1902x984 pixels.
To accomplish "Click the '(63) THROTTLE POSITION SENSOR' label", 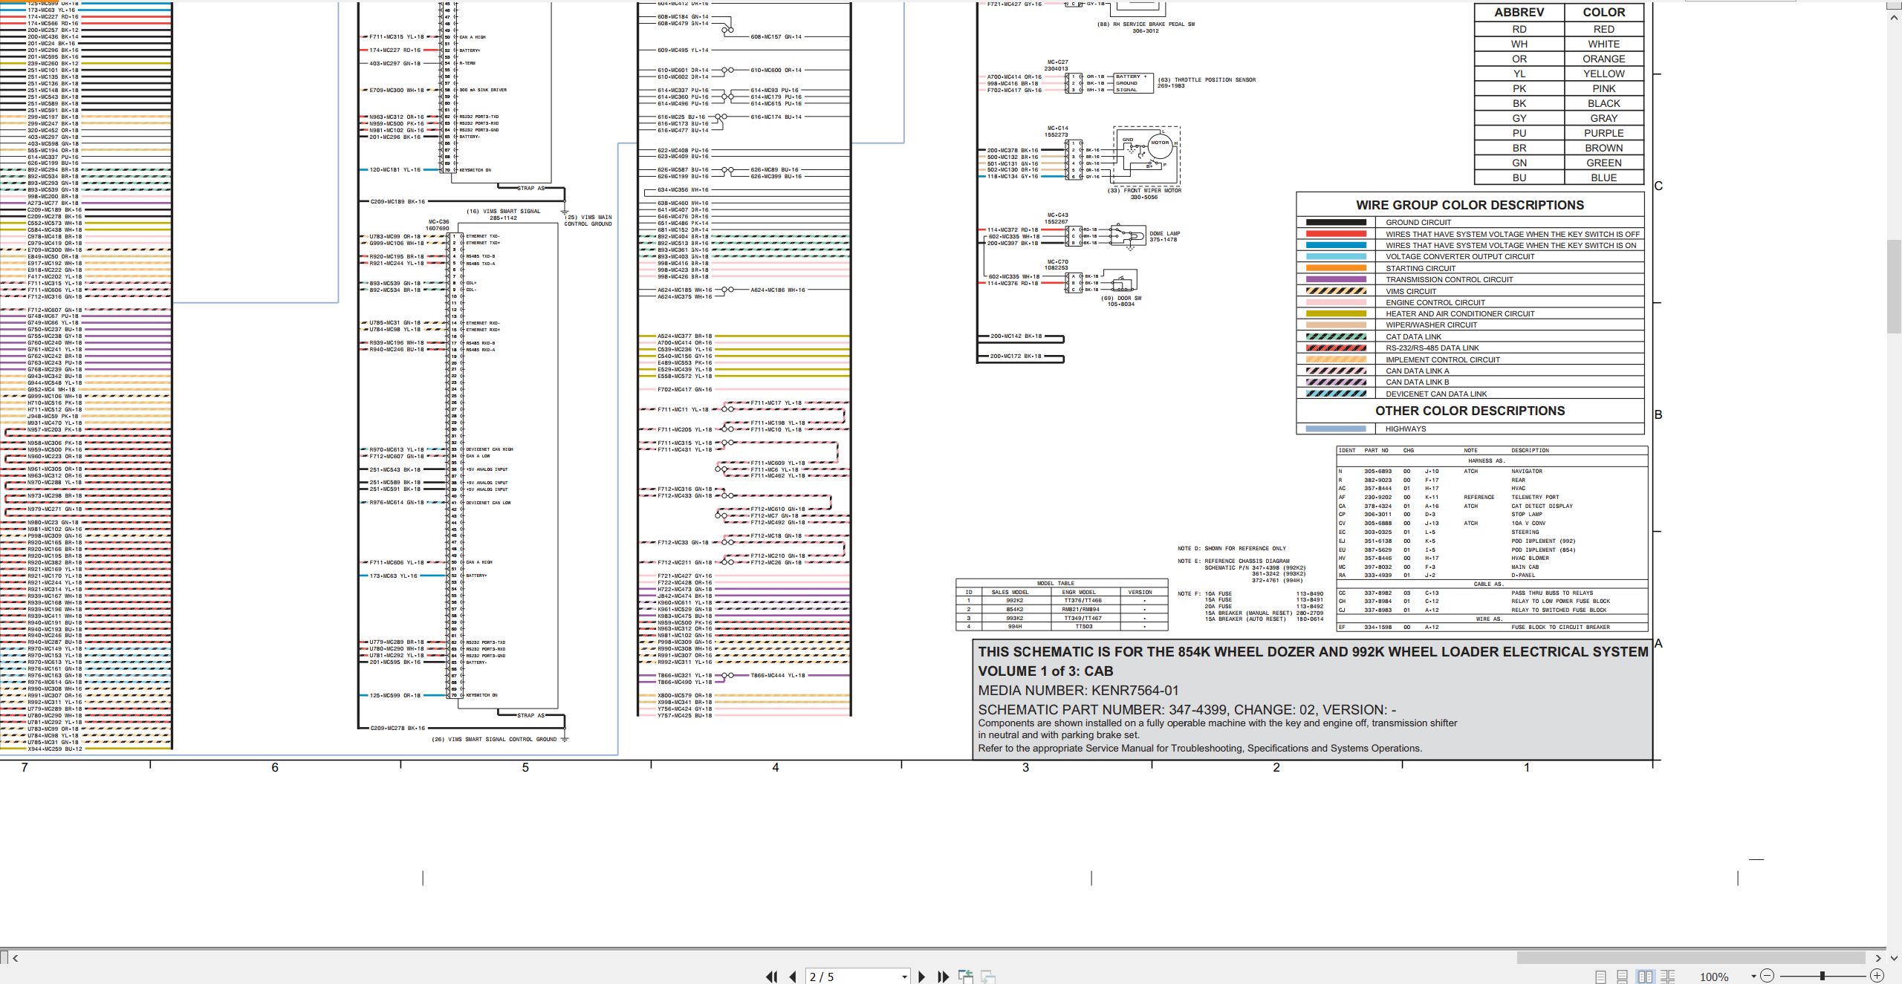I will [x=1207, y=79].
